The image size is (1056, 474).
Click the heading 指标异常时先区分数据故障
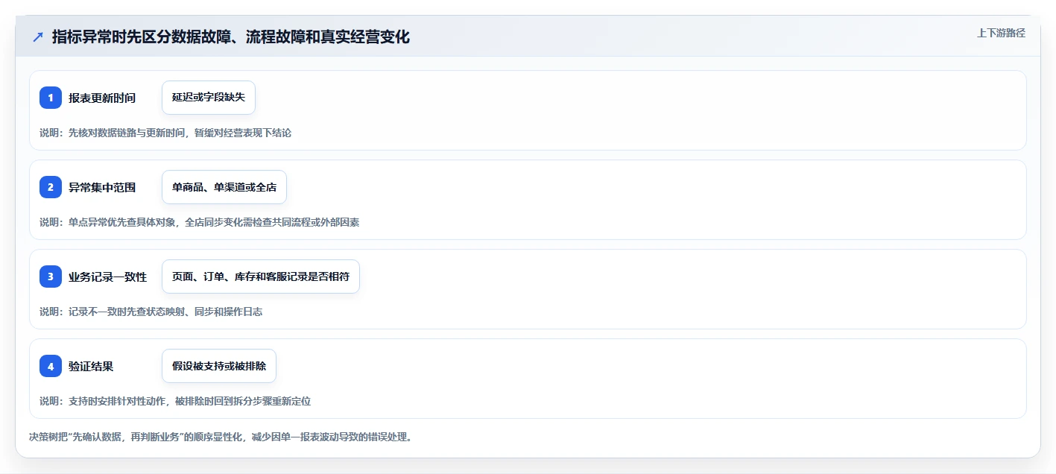(231, 37)
